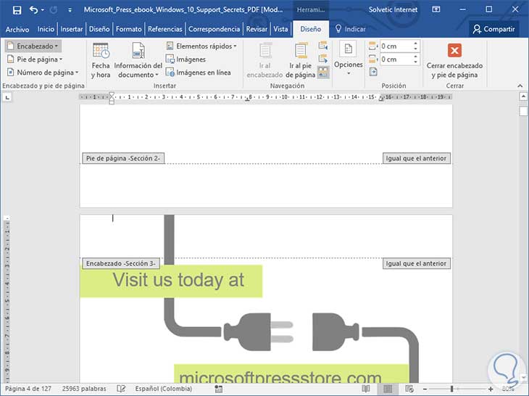The height and width of the screenshot is (396, 529).
Task: Open the undo history dropdown arrow
Action: (x=43, y=10)
